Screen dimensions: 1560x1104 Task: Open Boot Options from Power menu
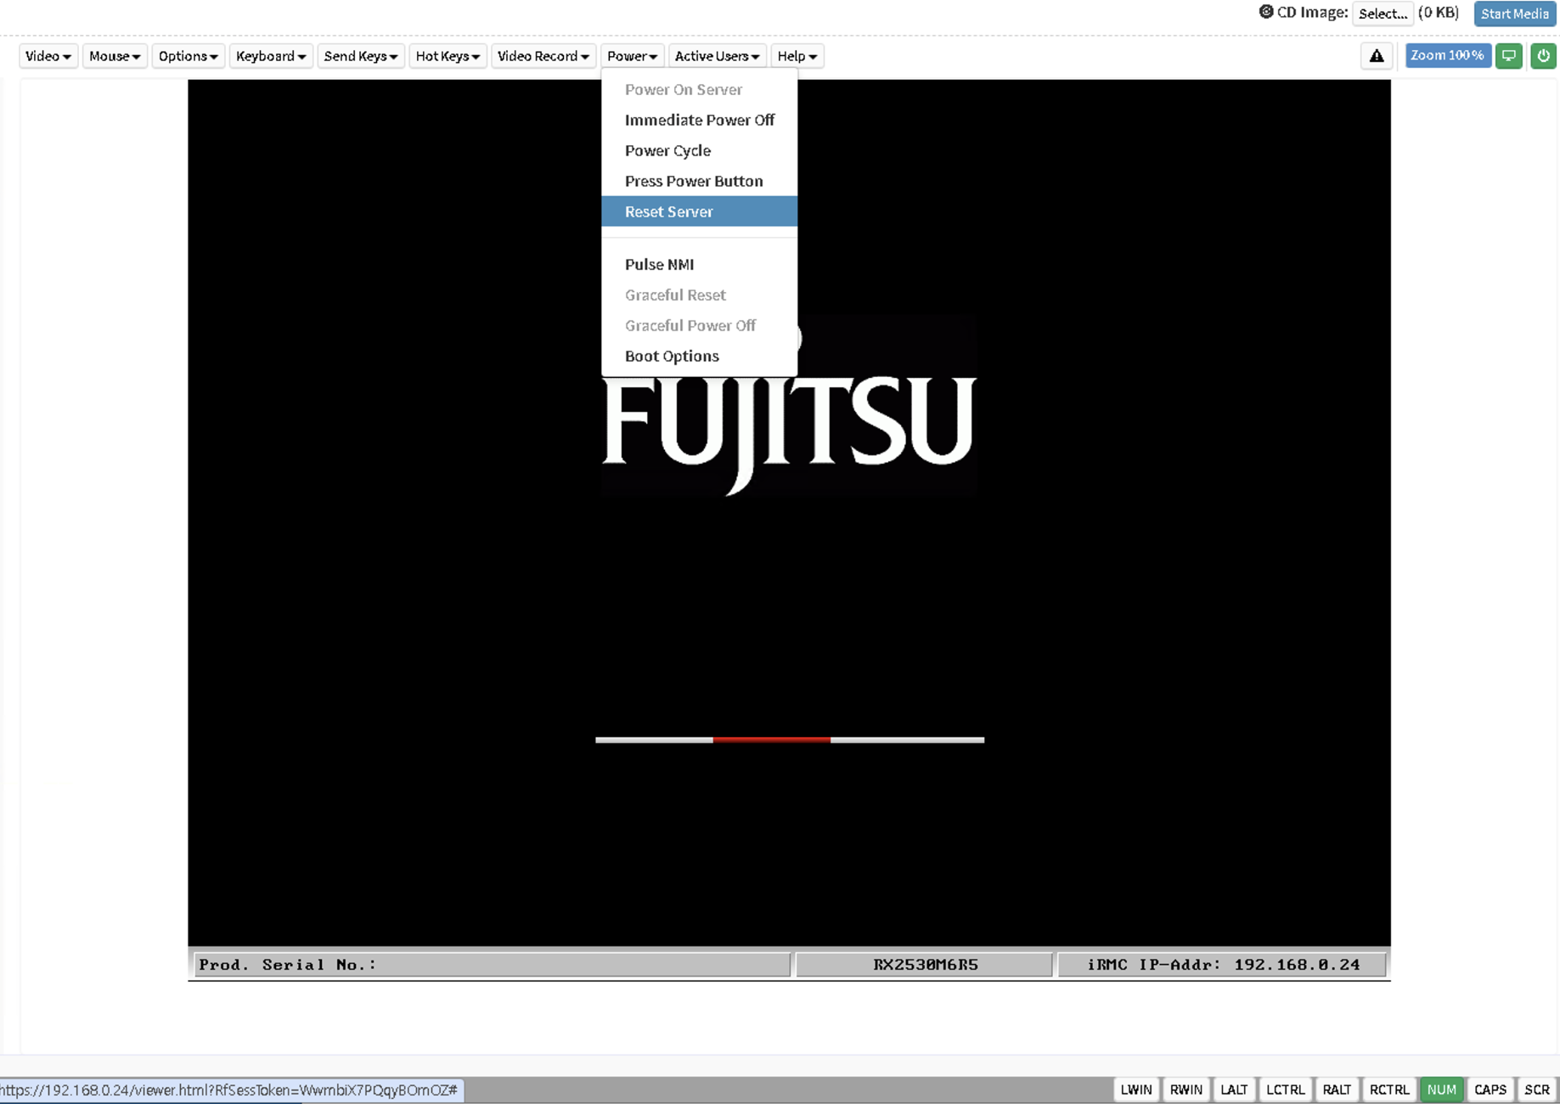700,356
